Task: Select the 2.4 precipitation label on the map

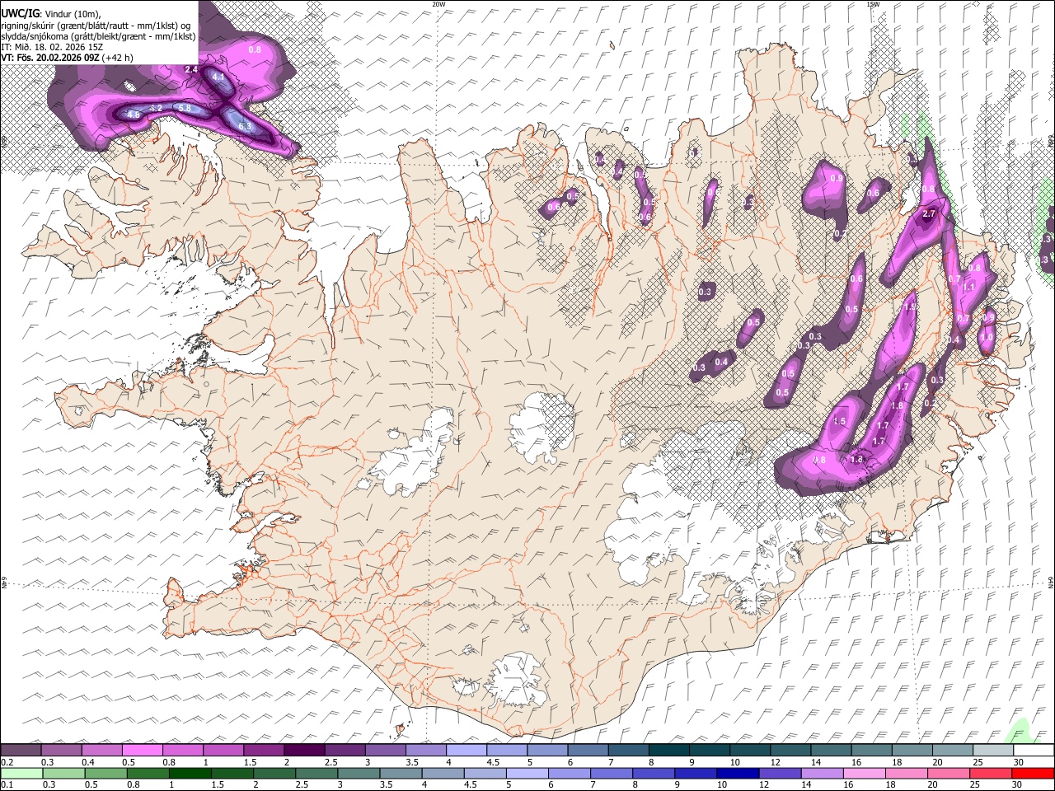Action: coord(191,69)
